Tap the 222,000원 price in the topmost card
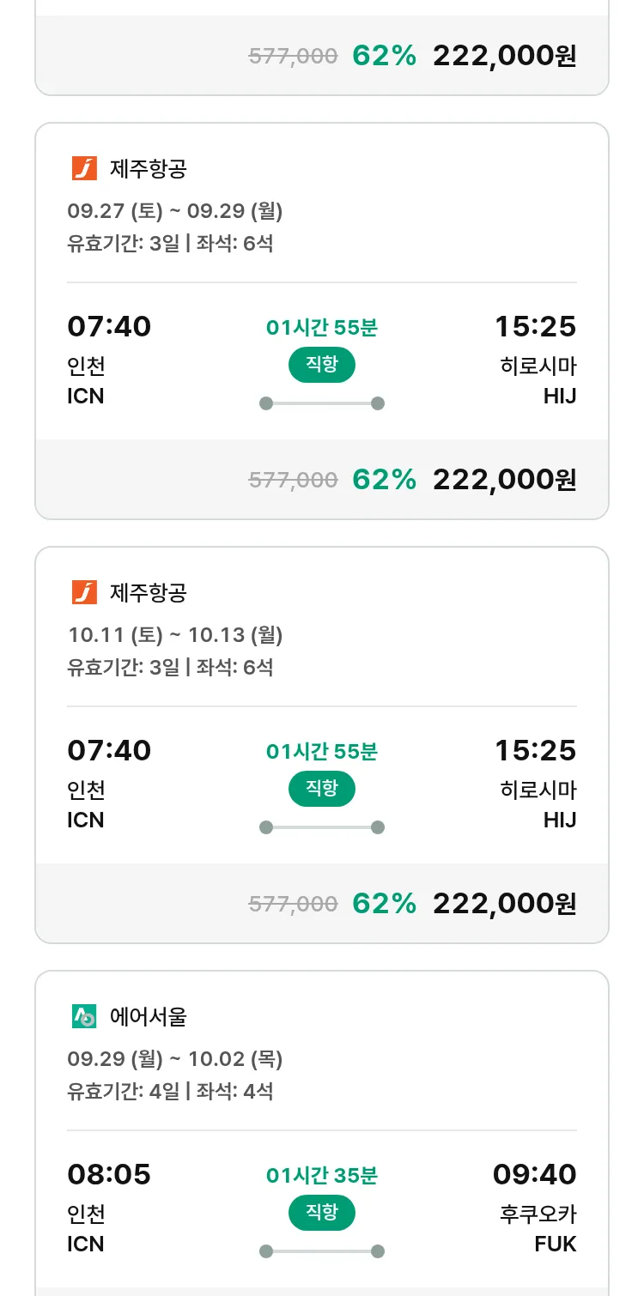 click(504, 56)
